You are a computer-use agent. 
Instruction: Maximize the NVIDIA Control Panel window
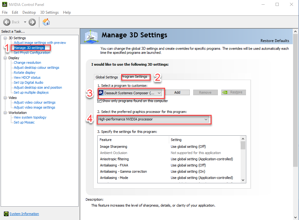pos(277,4)
